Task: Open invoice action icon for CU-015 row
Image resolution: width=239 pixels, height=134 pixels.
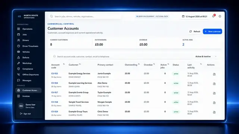Action: (214, 74)
